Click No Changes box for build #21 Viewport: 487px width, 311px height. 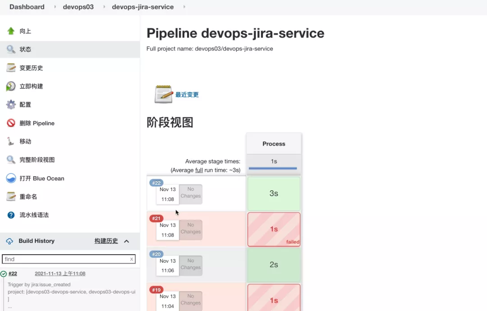pos(191,230)
